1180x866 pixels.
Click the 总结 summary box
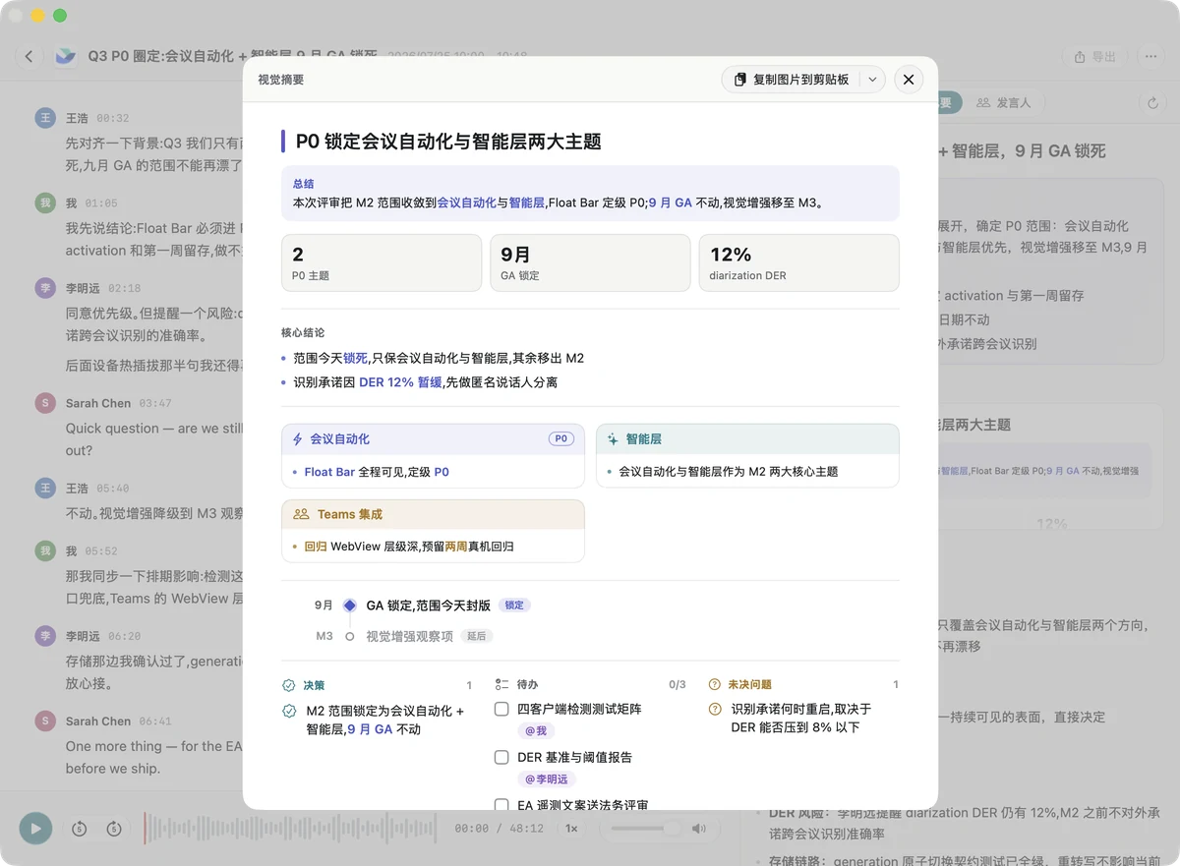(590, 193)
